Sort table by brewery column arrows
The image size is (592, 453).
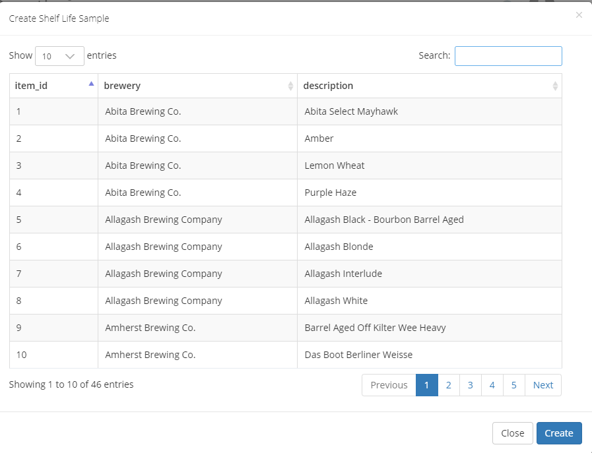[290, 86]
